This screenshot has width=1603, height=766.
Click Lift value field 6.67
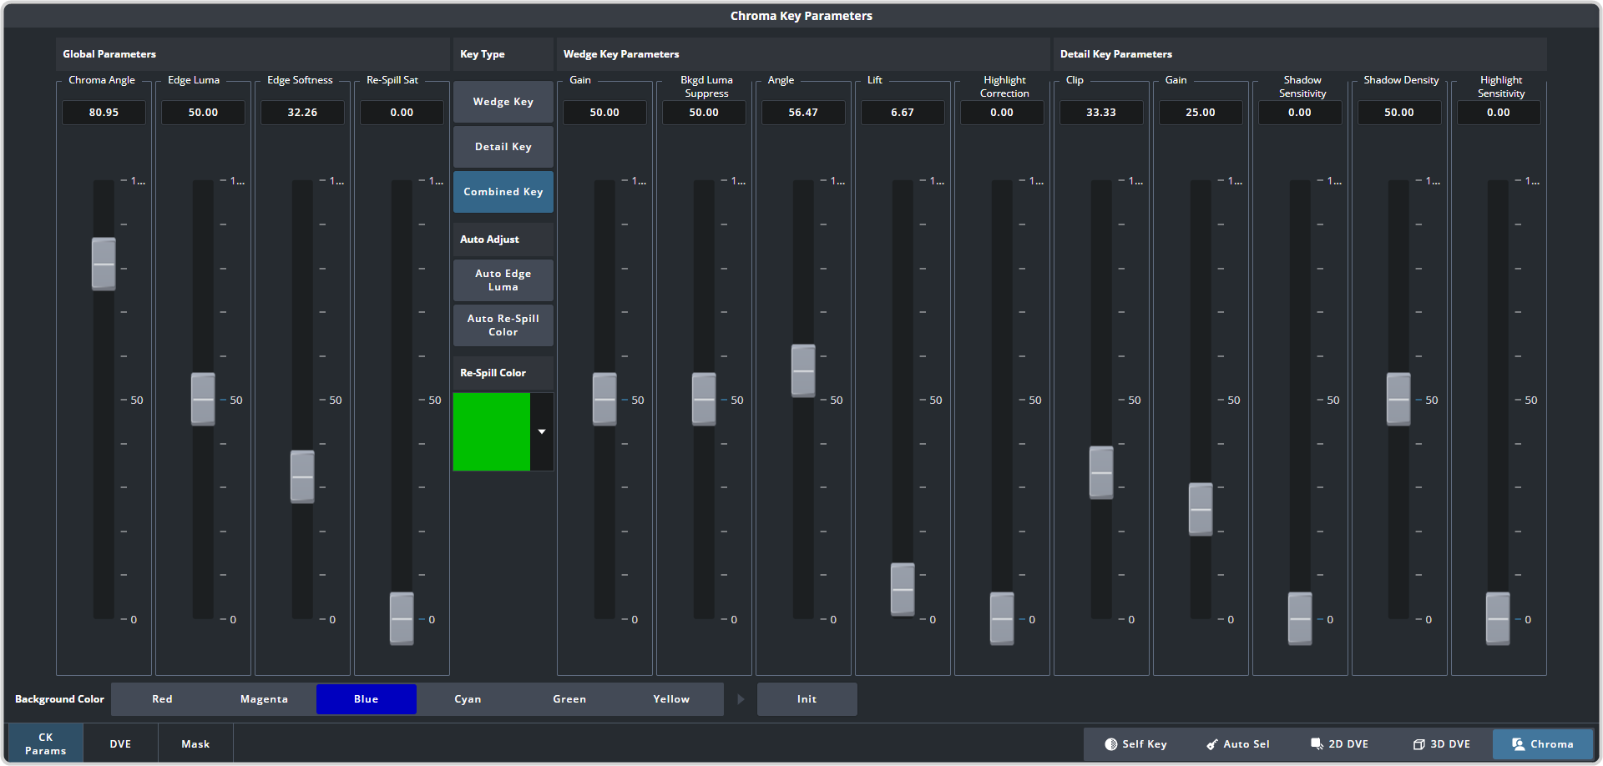click(x=903, y=113)
